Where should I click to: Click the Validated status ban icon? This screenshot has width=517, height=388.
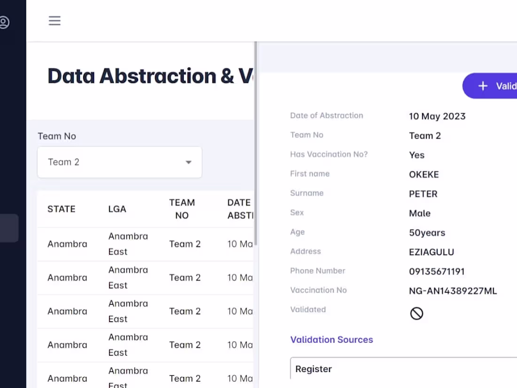point(416,313)
